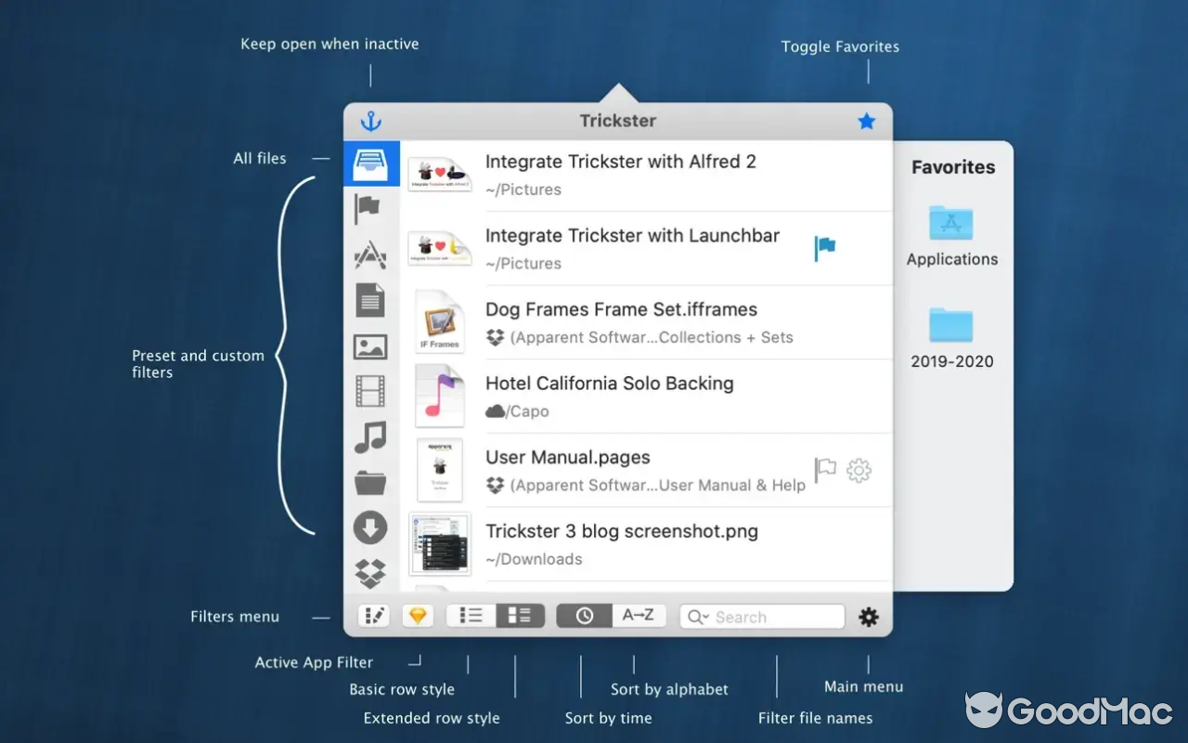Screen dimensions: 1188x743
Task: Toggle the Favorites panel with the star
Action: coord(866,121)
